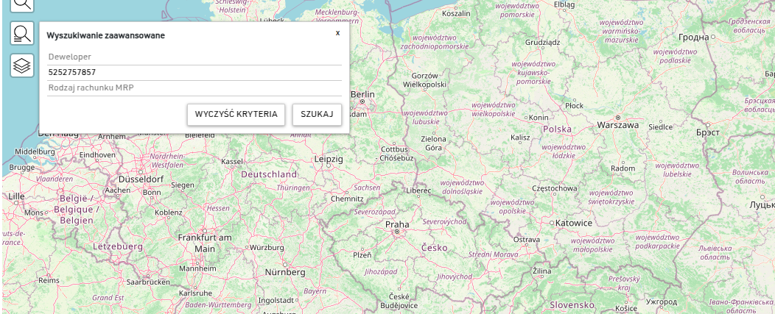Click the Leipzig city label
This screenshot has height=314, width=775.
point(329,159)
